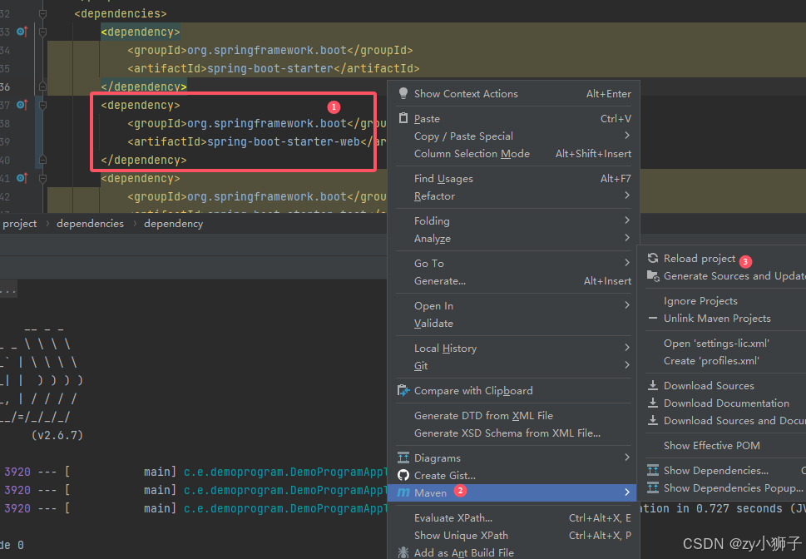806x559 pixels.
Task: Open the Maven submenu entry
Action: pos(512,492)
